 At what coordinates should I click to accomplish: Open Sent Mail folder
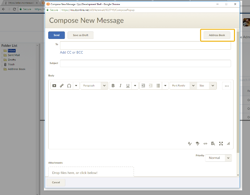pyautogui.click(x=14, y=55)
